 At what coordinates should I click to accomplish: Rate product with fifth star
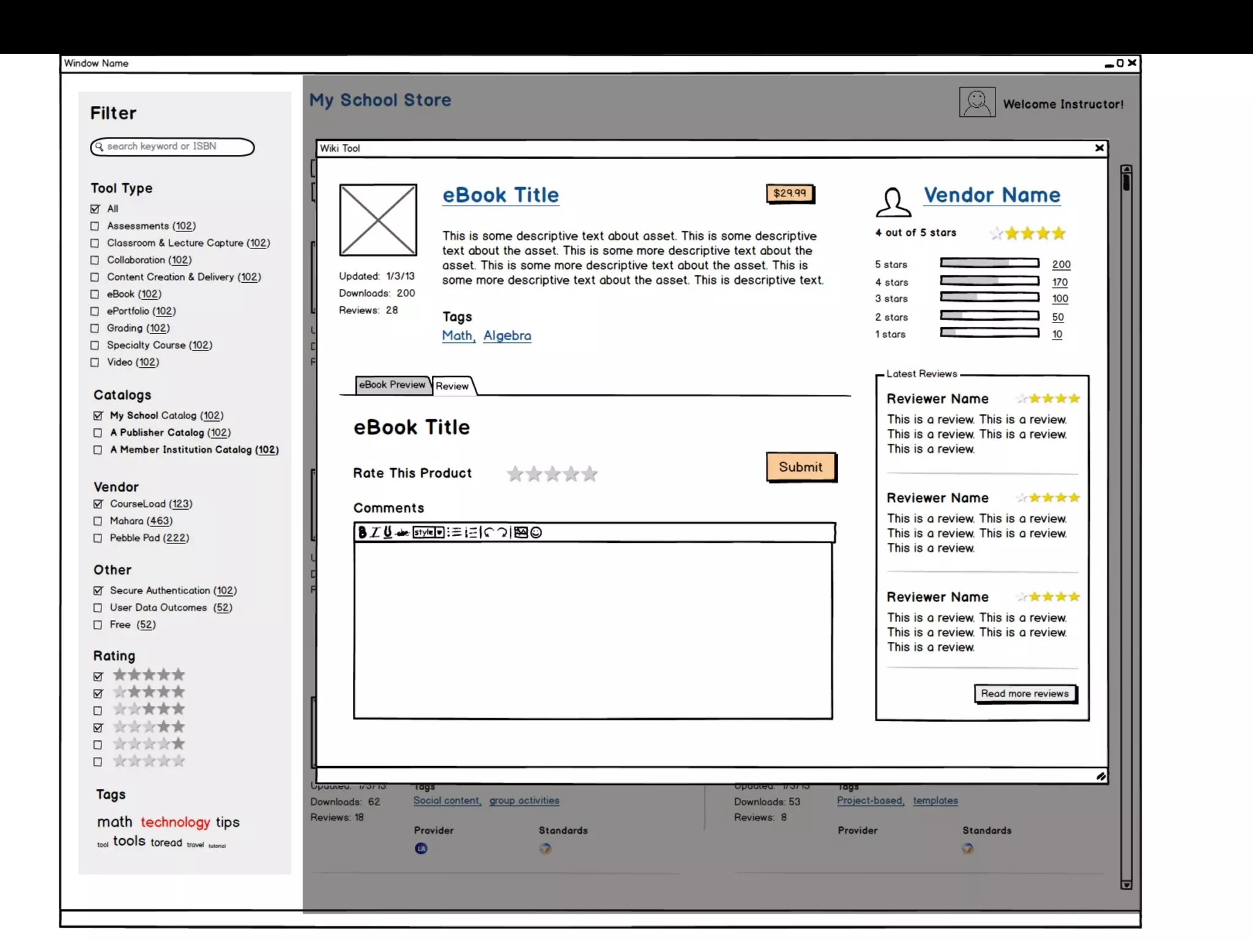(590, 474)
